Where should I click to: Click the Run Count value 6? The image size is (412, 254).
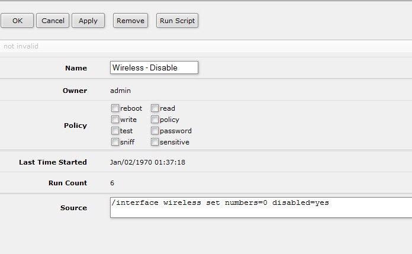(112, 183)
